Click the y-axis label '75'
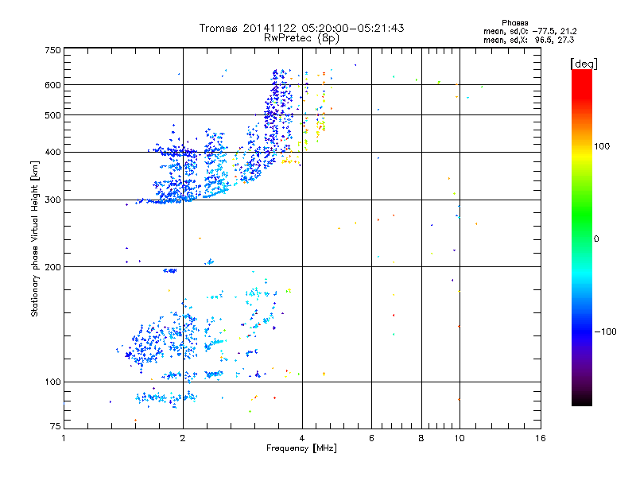636x477 pixels. [56, 426]
